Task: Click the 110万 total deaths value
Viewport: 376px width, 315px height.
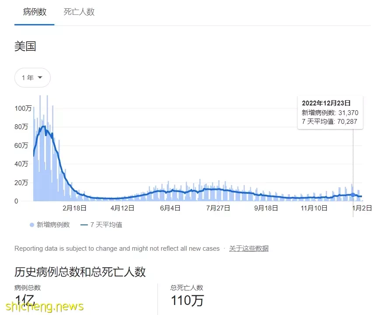Action: click(187, 301)
